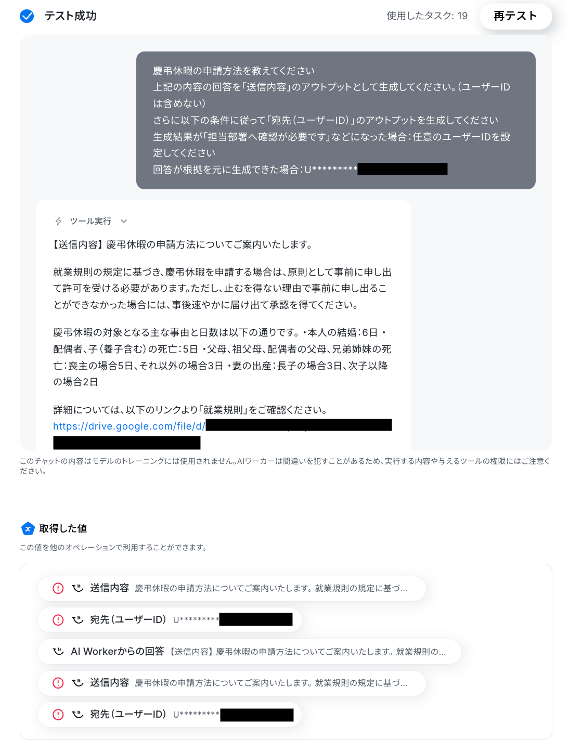The image size is (569, 752).
Task: Click the gray user prompt message bubble
Action: 336,120
